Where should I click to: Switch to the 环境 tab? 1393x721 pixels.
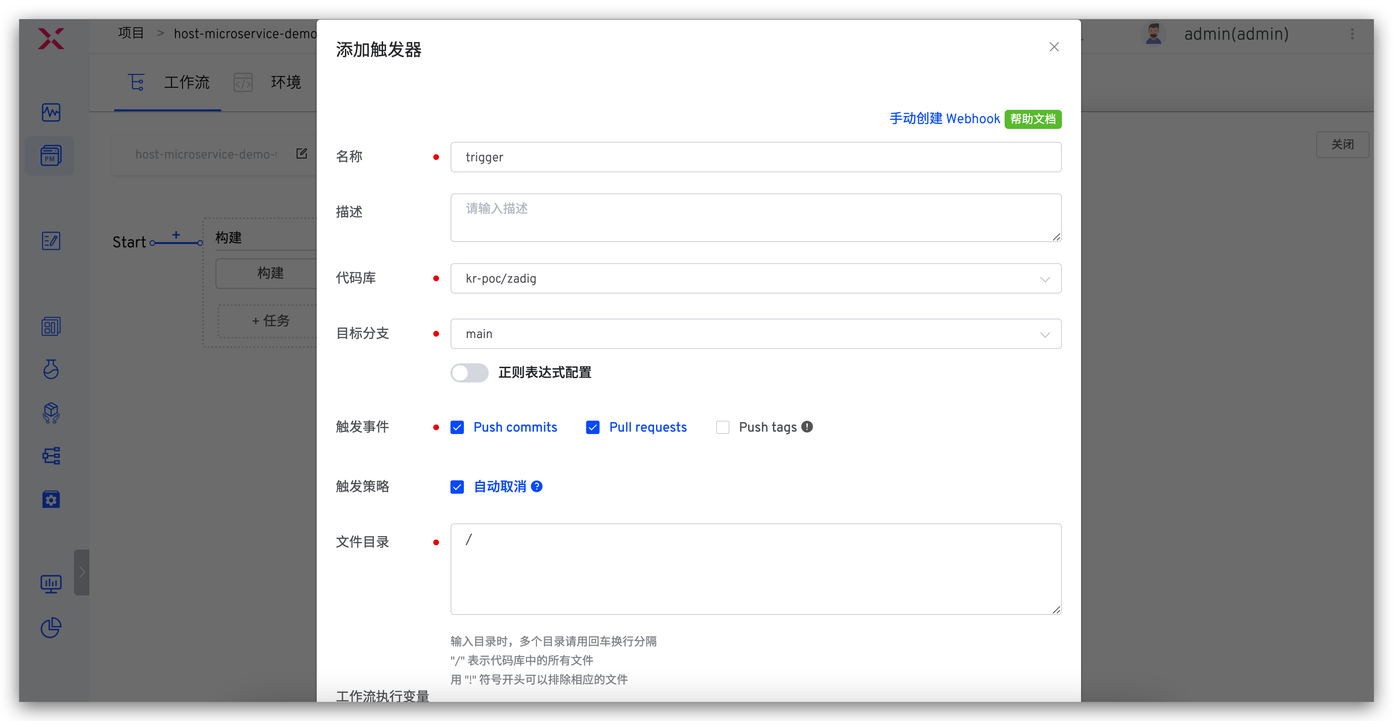(x=286, y=82)
